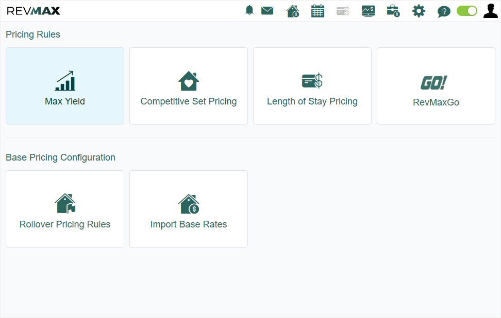
Task: Click the Max Yield bar chart icon
Action: (x=65, y=81)
